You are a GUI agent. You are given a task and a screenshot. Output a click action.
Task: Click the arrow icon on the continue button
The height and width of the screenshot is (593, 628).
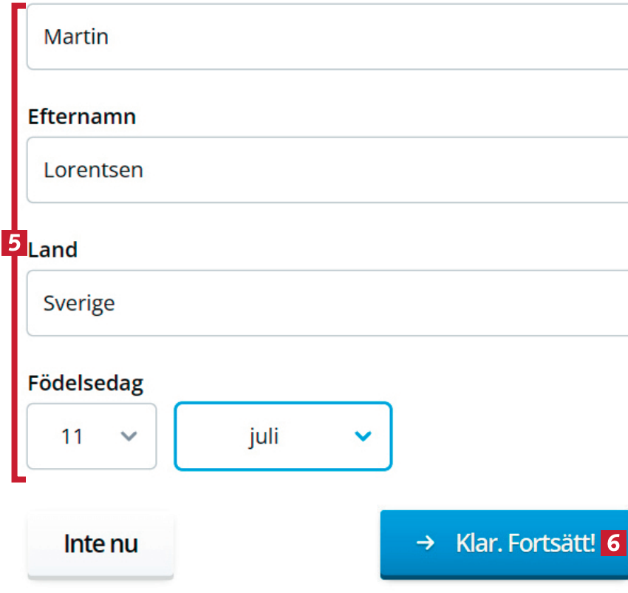(x=425, y=543)
